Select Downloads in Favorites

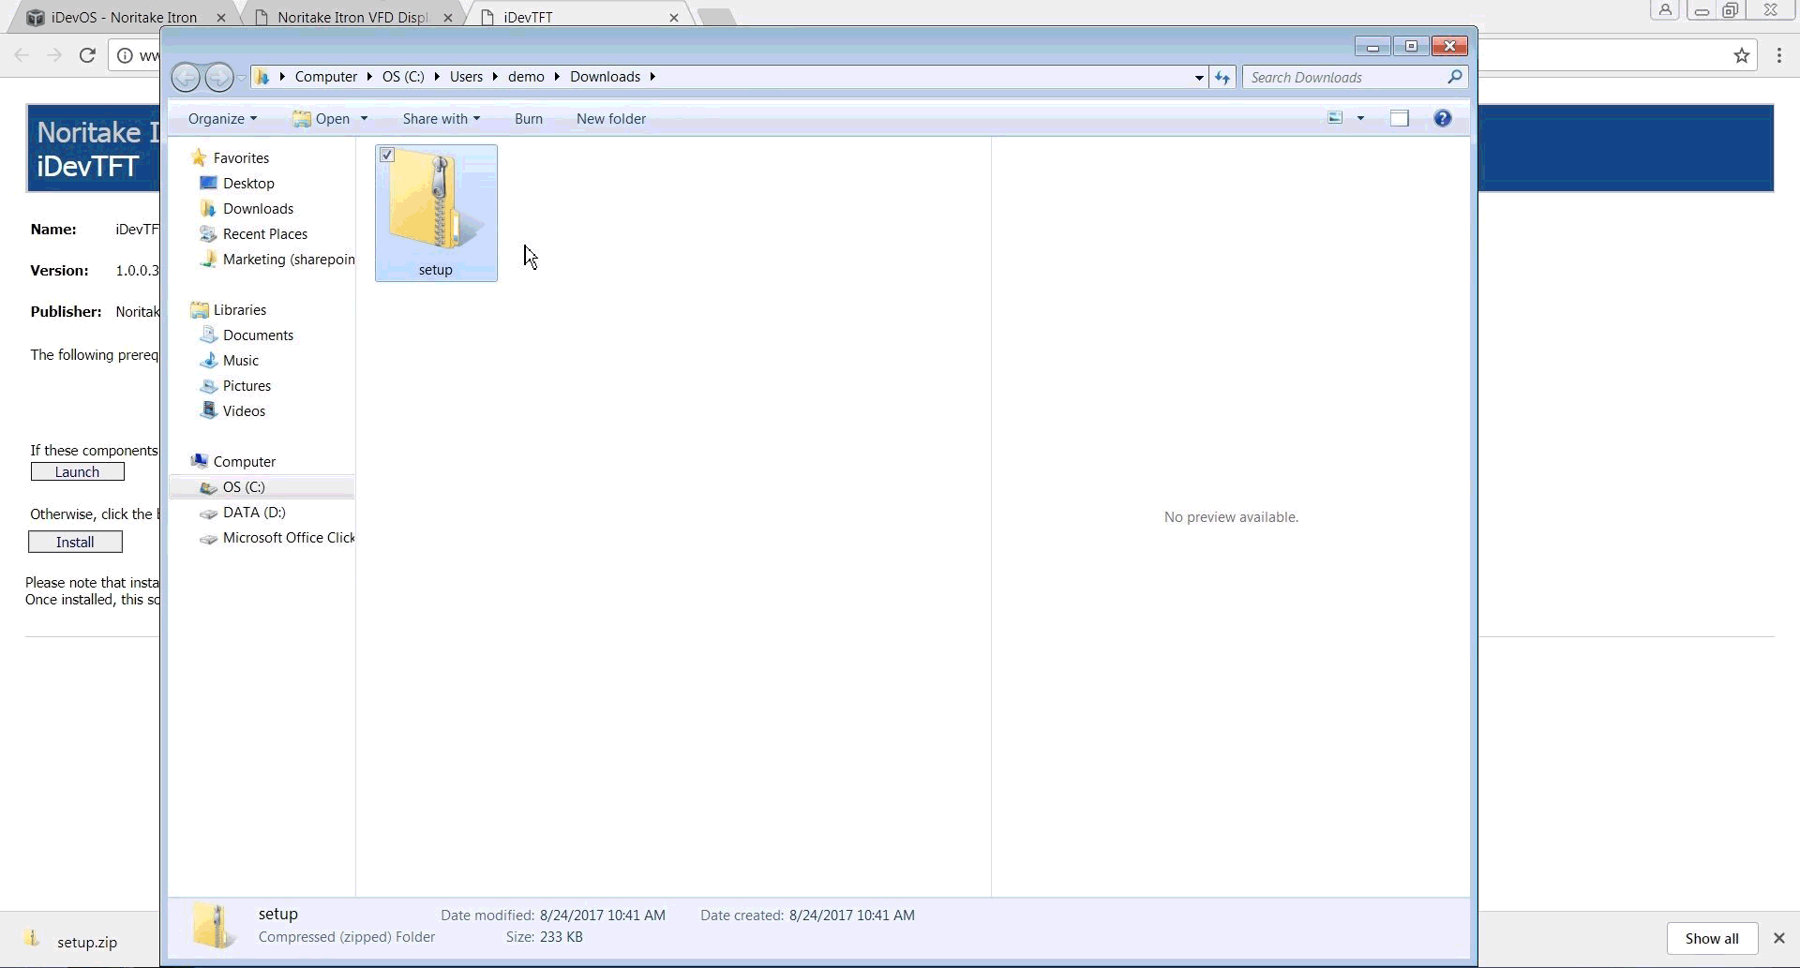coord(258,209)
